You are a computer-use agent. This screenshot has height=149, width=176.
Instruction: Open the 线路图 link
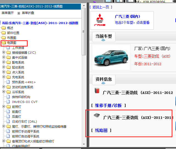(x=101, y=130)
